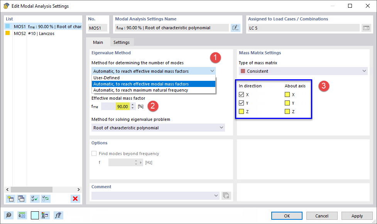Click the light blue color swatch

(35, 215)
